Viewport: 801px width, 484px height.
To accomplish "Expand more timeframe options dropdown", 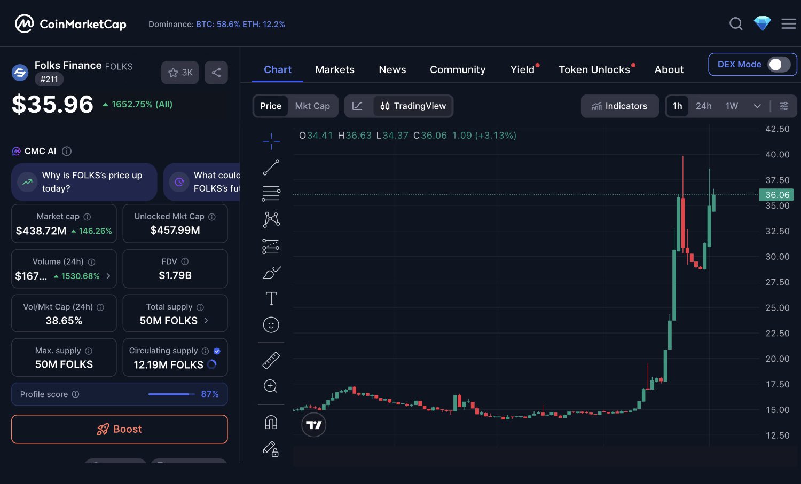I will click(x=757, y=106).
